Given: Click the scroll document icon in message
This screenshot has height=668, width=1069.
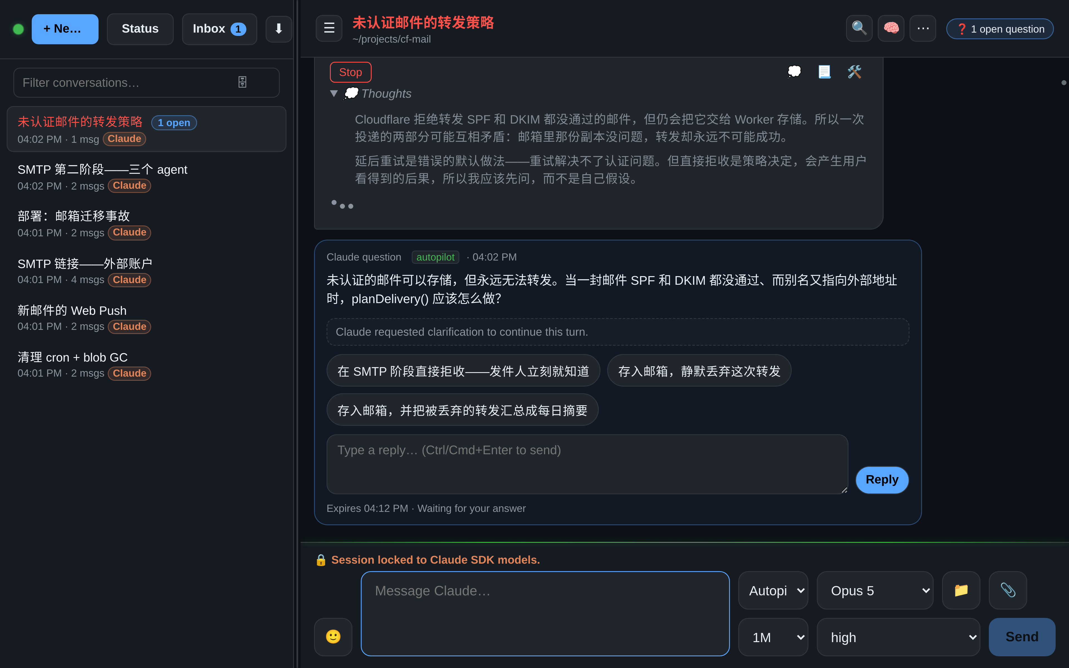Looking at the screenshot, I should tap(824, 72).
